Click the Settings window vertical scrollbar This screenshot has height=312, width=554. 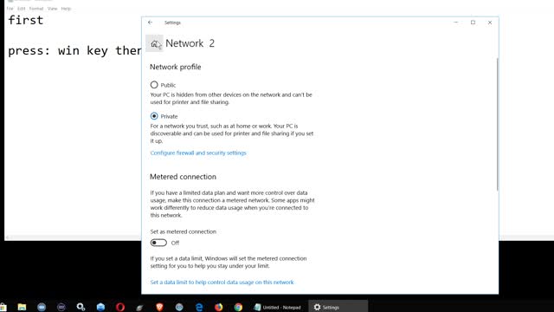(497, 124)
